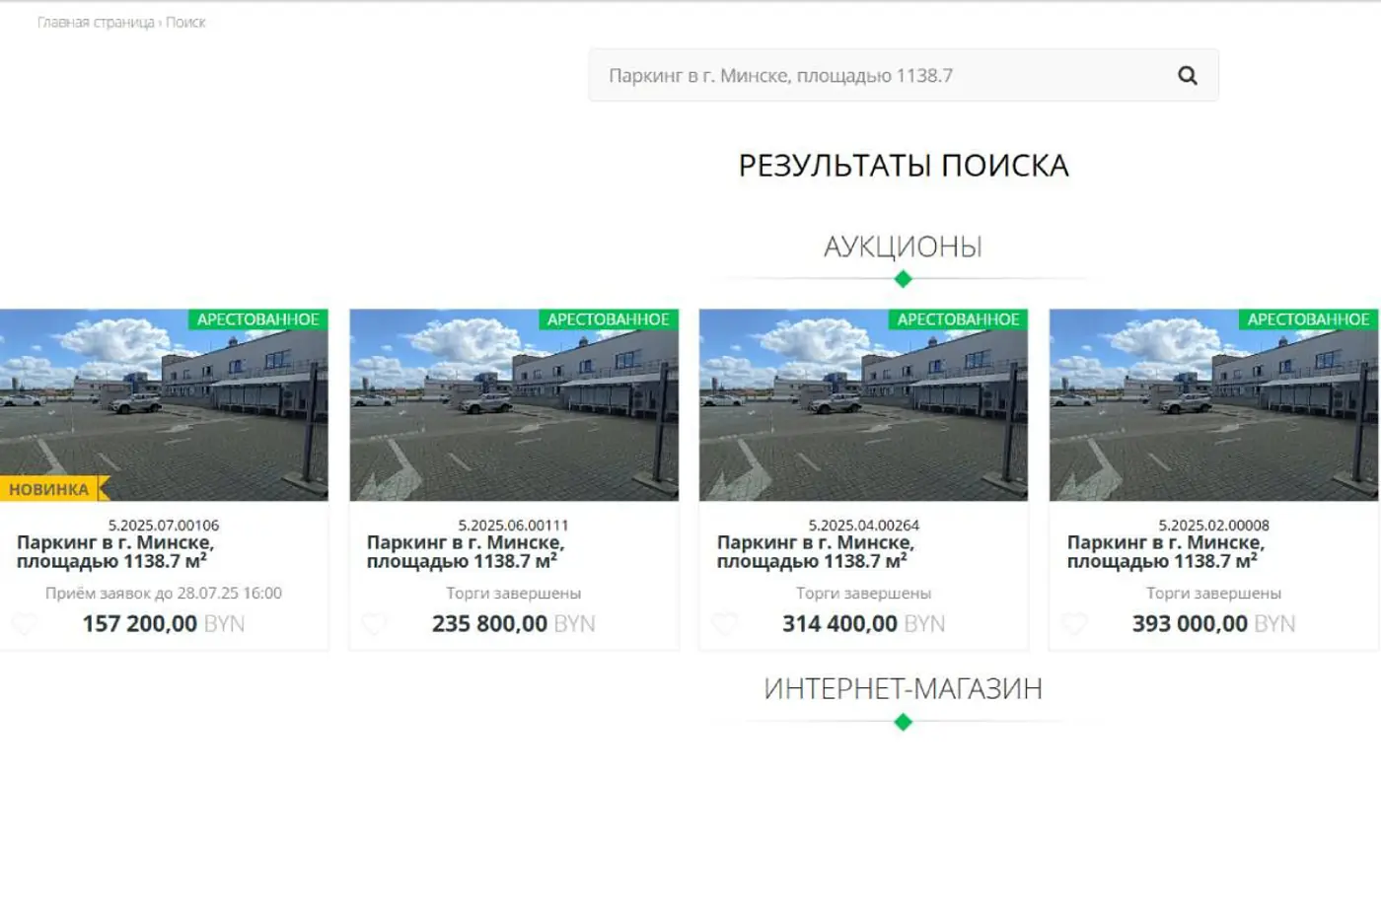Click the Паркинг title of lot 5.2025.02.00008

coord(1166,551)
